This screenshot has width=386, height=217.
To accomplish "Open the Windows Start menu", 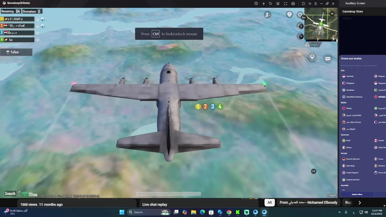I will point(122,212).
